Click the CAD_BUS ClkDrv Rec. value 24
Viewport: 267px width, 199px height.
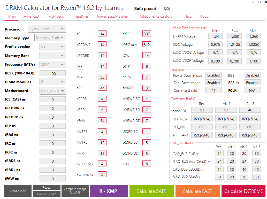tap(219, 153)
